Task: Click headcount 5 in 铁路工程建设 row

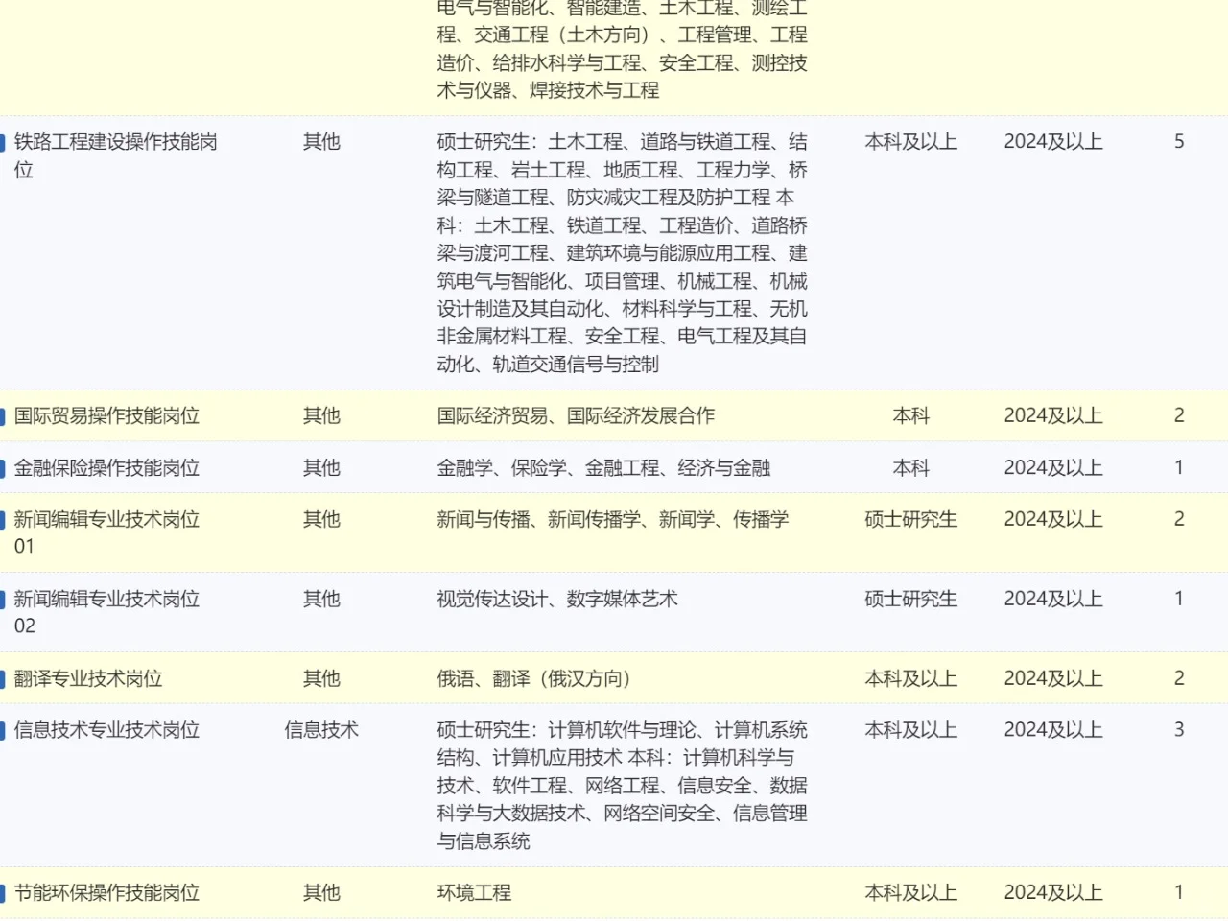Action: point(1179,141)
